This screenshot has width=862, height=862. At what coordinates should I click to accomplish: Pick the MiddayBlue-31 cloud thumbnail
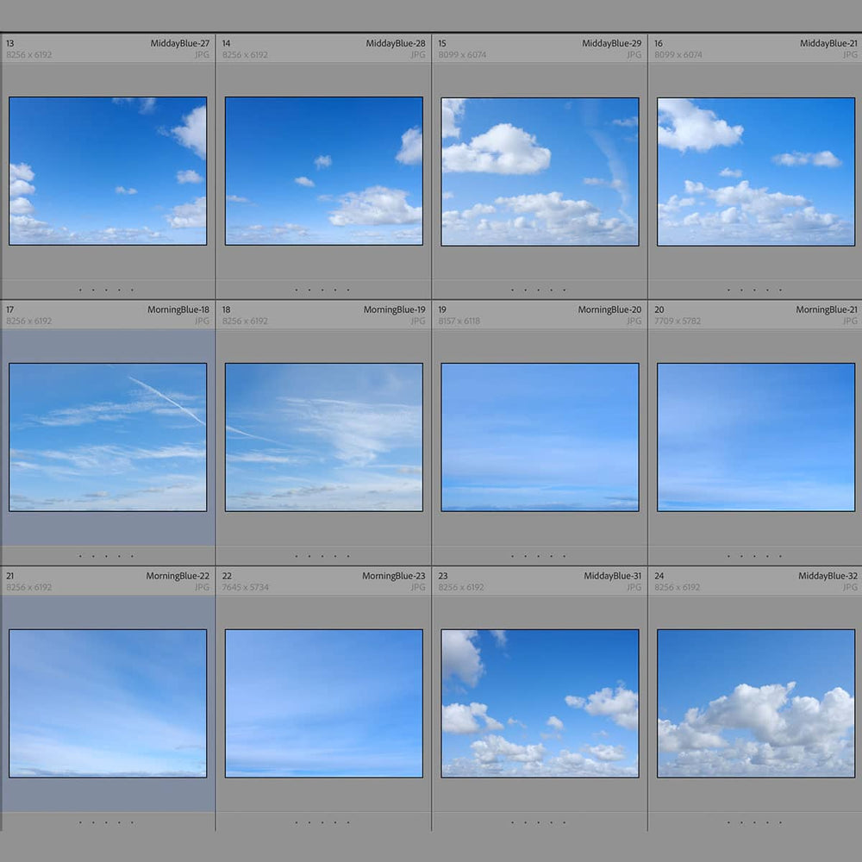pos(540,703)
